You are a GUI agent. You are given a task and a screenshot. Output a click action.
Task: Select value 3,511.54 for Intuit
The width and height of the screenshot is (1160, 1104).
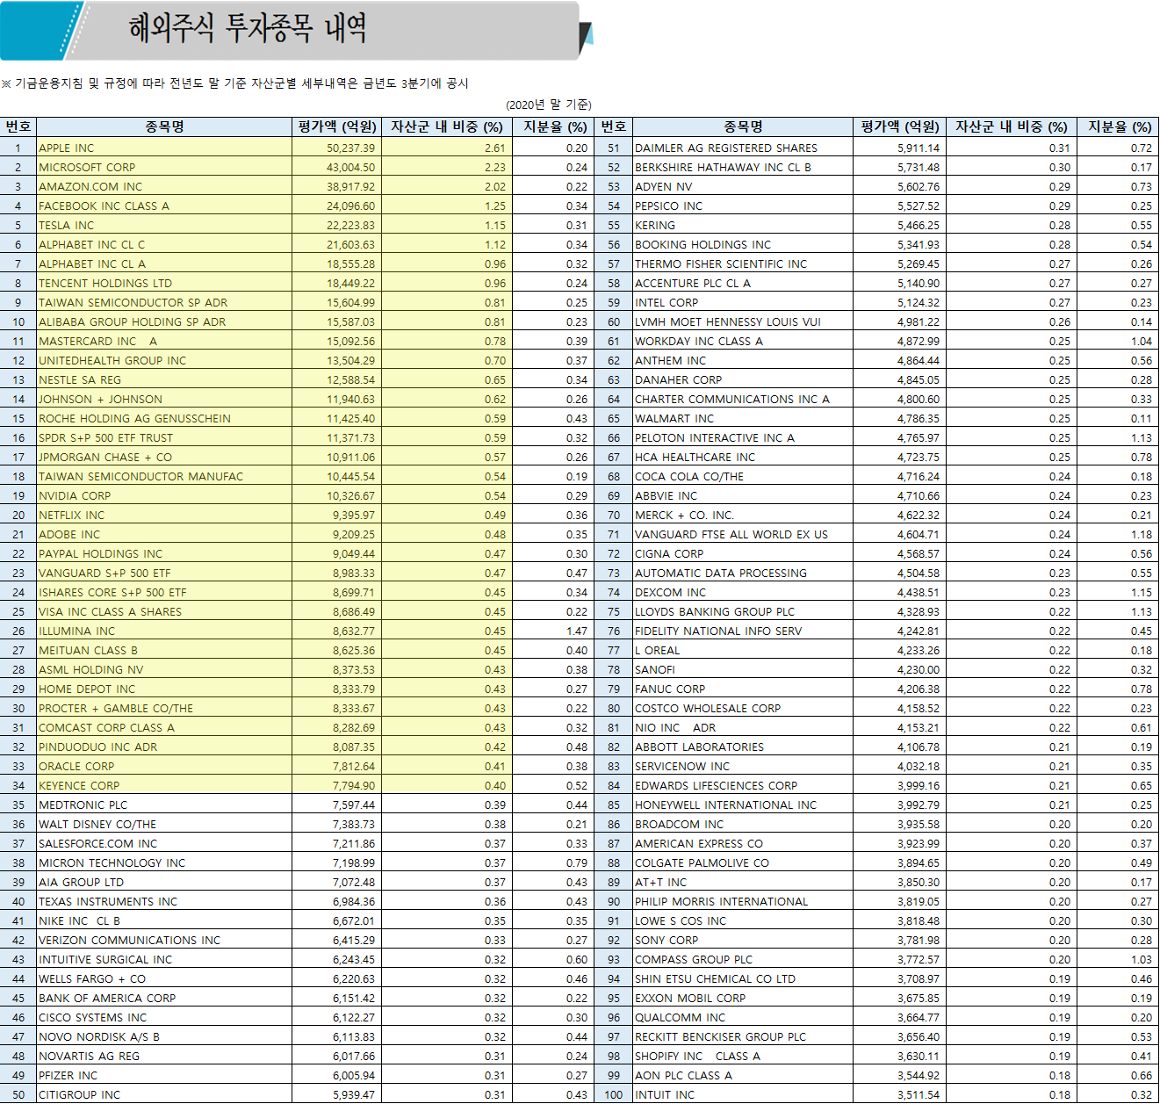coord(899,1094)
